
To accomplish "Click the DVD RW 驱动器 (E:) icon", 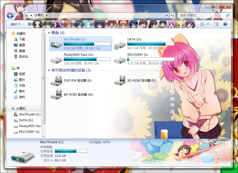I will click(x=56, y=80).
